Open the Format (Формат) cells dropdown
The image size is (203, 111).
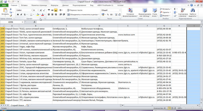click(x=165, y=15)
